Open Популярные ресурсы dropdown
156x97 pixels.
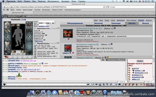tap(73, 10)
